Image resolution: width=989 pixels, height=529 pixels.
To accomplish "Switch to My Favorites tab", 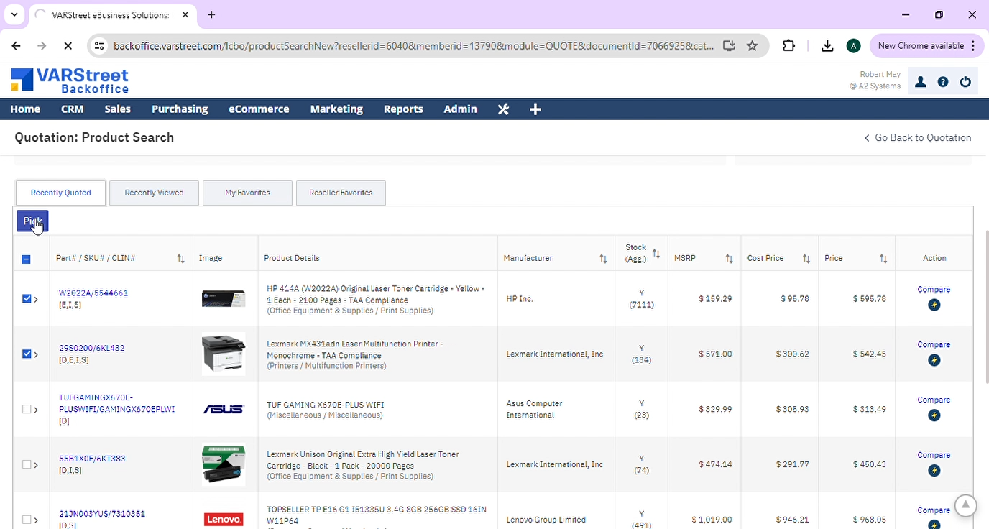I will [247, 193].
